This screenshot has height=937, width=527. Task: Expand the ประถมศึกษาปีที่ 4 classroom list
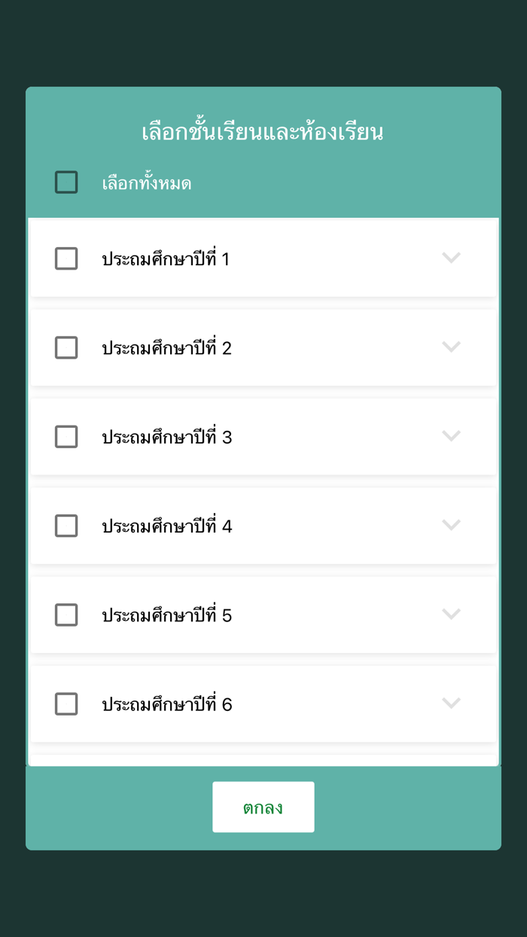click(x=452, y=526)
